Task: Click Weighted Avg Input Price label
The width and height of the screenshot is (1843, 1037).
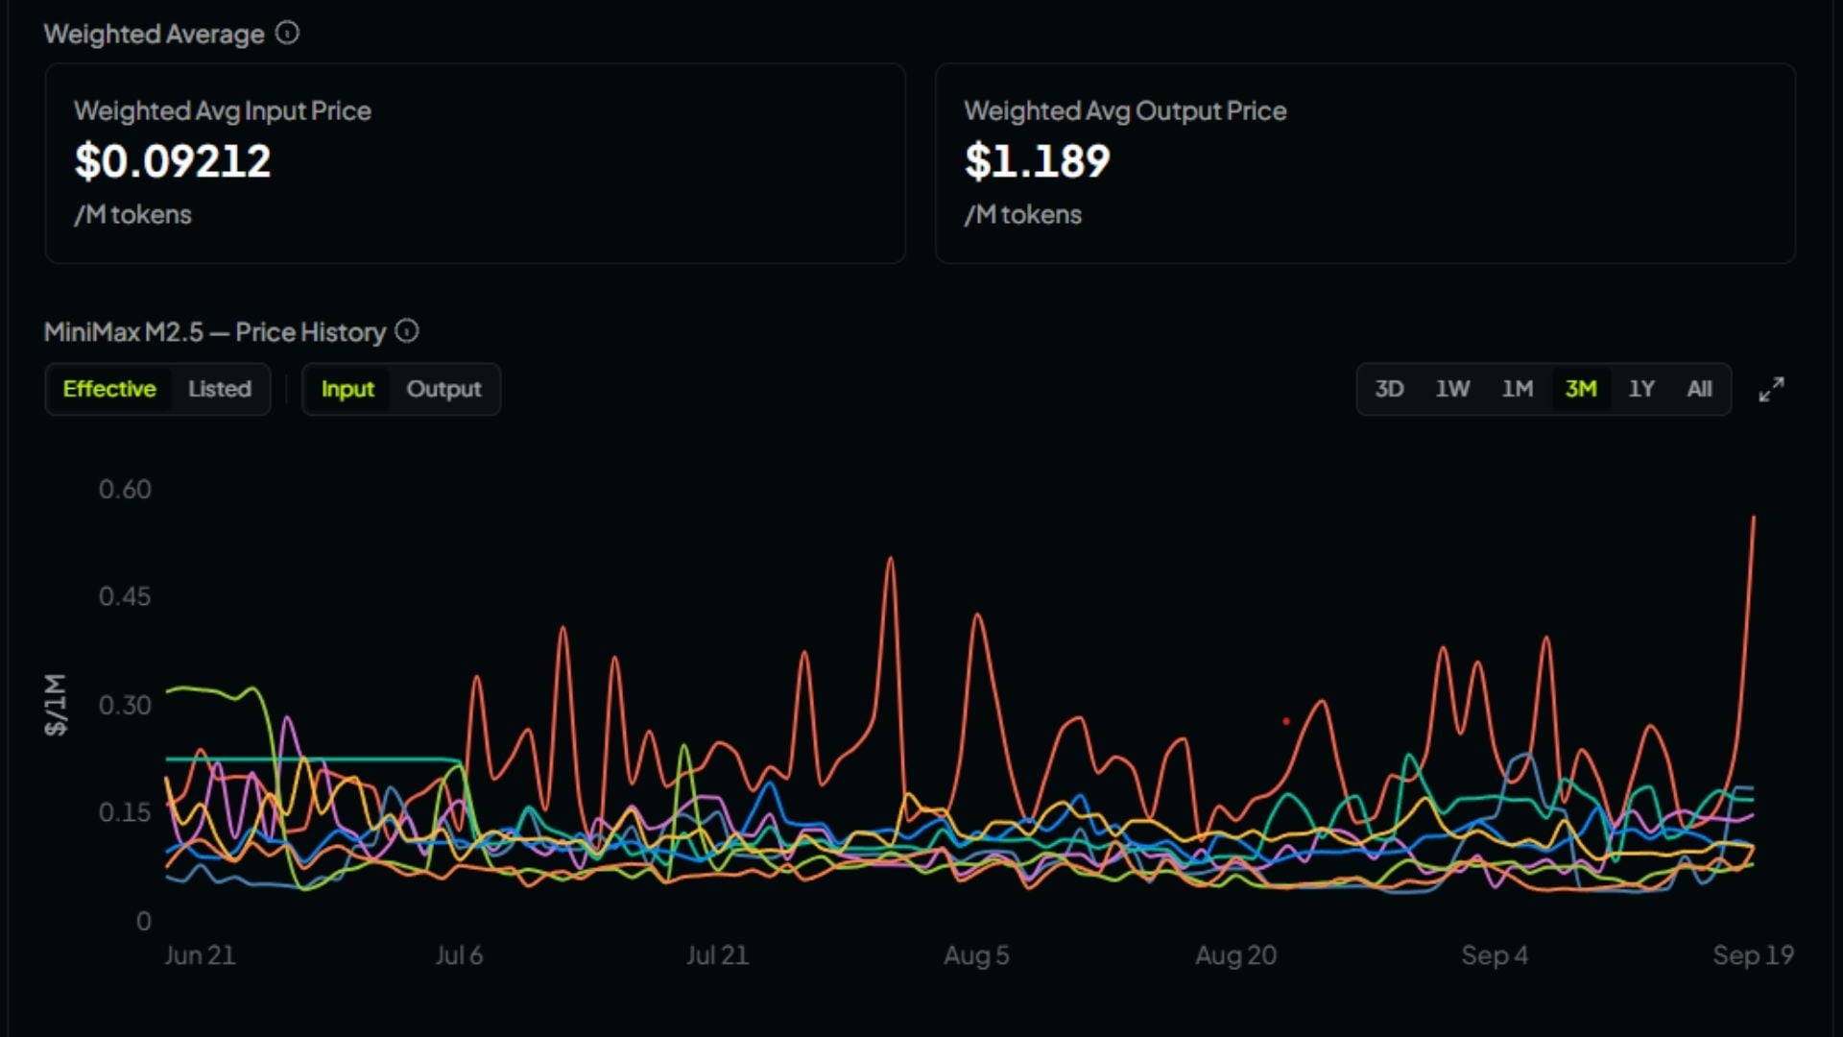Action: click(223, 111)
